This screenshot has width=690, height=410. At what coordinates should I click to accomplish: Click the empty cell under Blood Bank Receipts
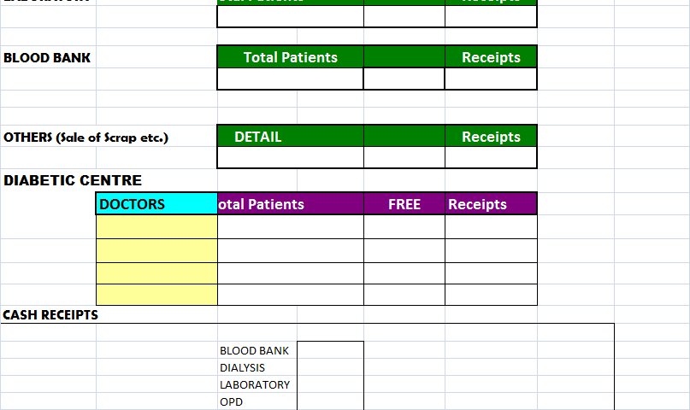(x=491, y=79)
